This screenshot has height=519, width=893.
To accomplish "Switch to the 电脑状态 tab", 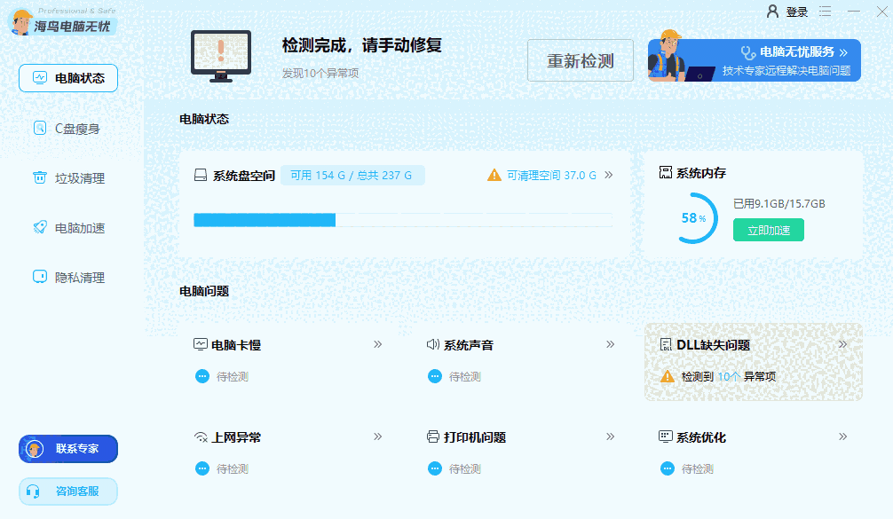I will (68, 78).
